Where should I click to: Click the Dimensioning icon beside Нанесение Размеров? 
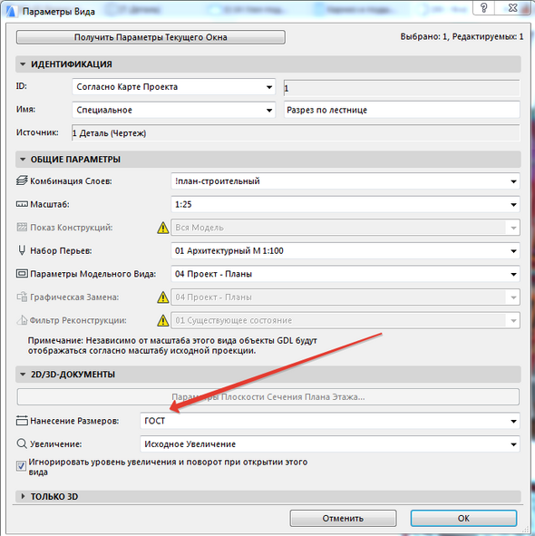tap(22, 421)
